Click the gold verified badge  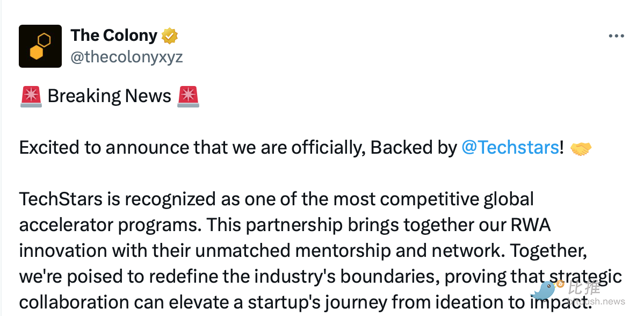coord(170,35)
